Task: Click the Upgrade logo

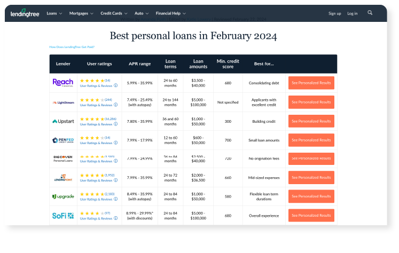Action: pyautogui.click(x=63, y=196)
